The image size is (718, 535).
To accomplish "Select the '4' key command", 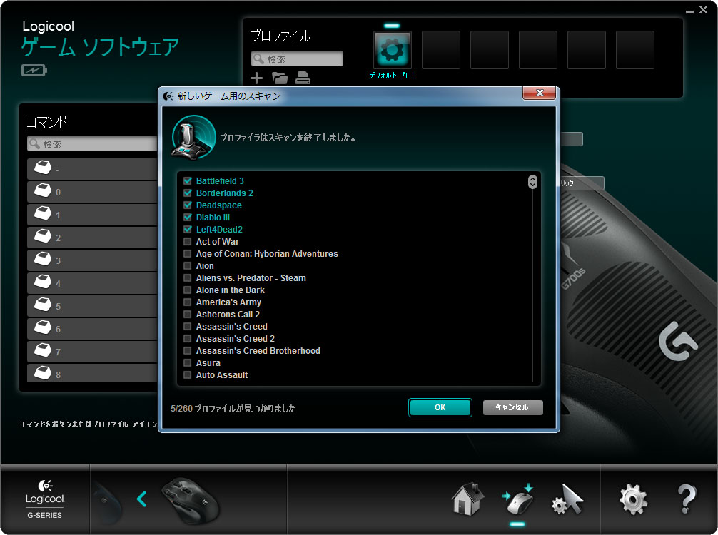I will [92, 283].
